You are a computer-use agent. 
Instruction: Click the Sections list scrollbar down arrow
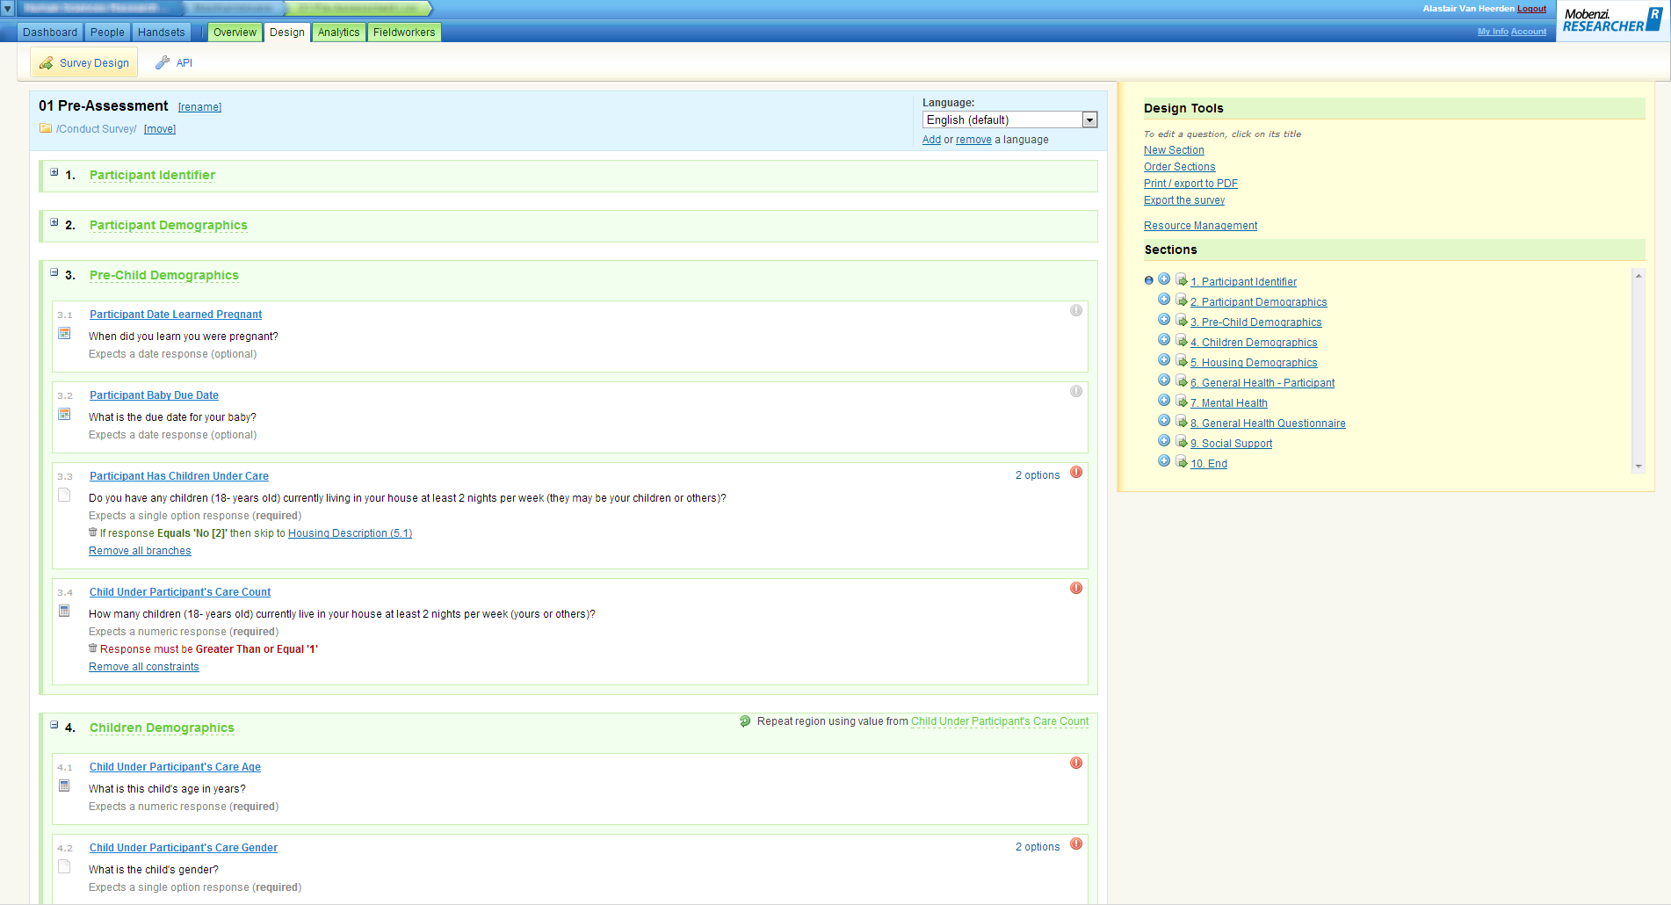point(1638,466)
